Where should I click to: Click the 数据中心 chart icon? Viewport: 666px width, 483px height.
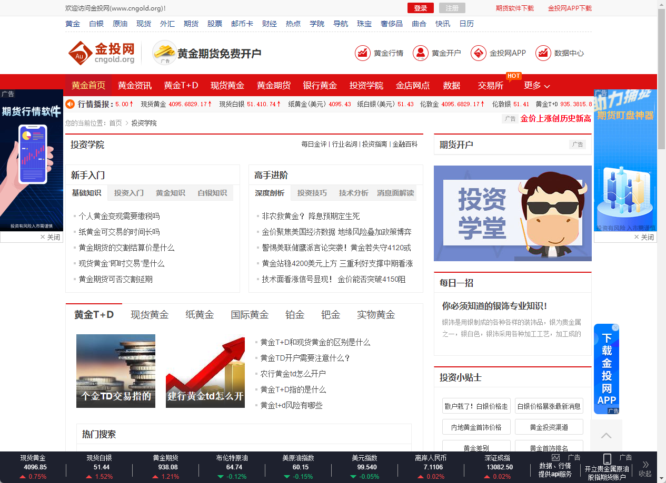[x=543, y=53]
